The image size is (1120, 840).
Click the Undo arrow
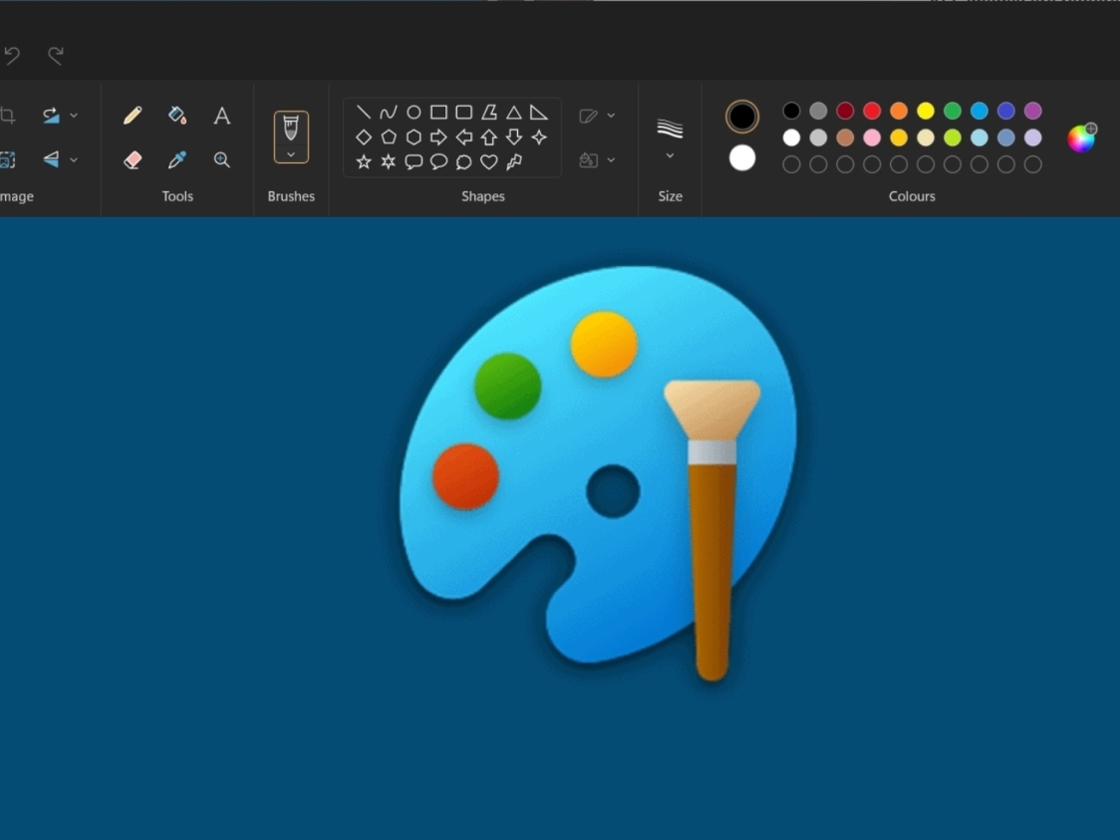coord(12,55)
